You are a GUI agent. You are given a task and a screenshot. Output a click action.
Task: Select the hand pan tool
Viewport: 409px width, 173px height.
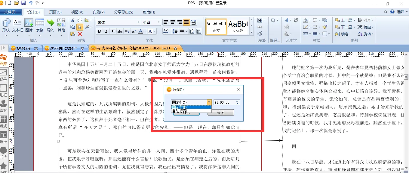[x=80, y=20]
